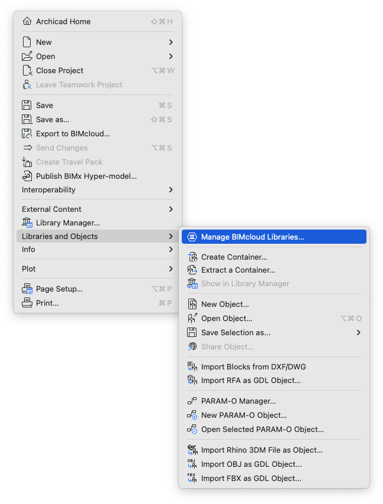Screen dimensions: 383x504
Task: Click the Import FBX as GDL icon
Action: (192, 478)
